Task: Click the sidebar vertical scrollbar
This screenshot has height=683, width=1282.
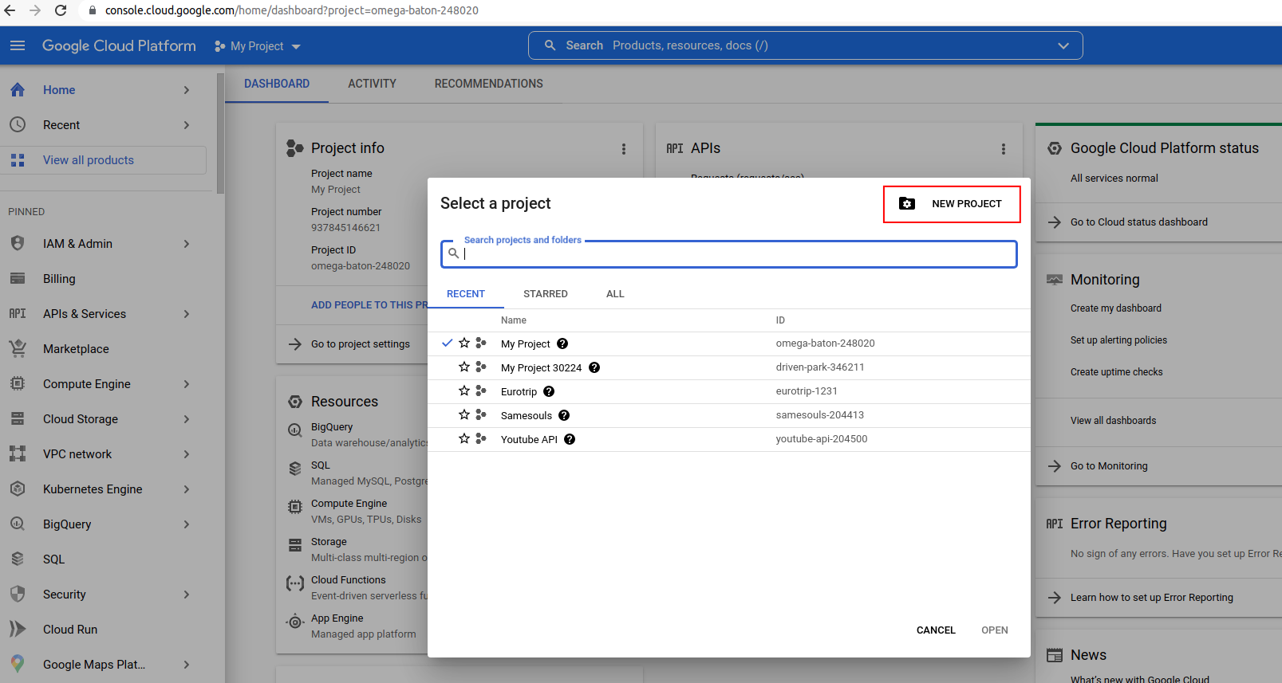Action: click(221, 132)
